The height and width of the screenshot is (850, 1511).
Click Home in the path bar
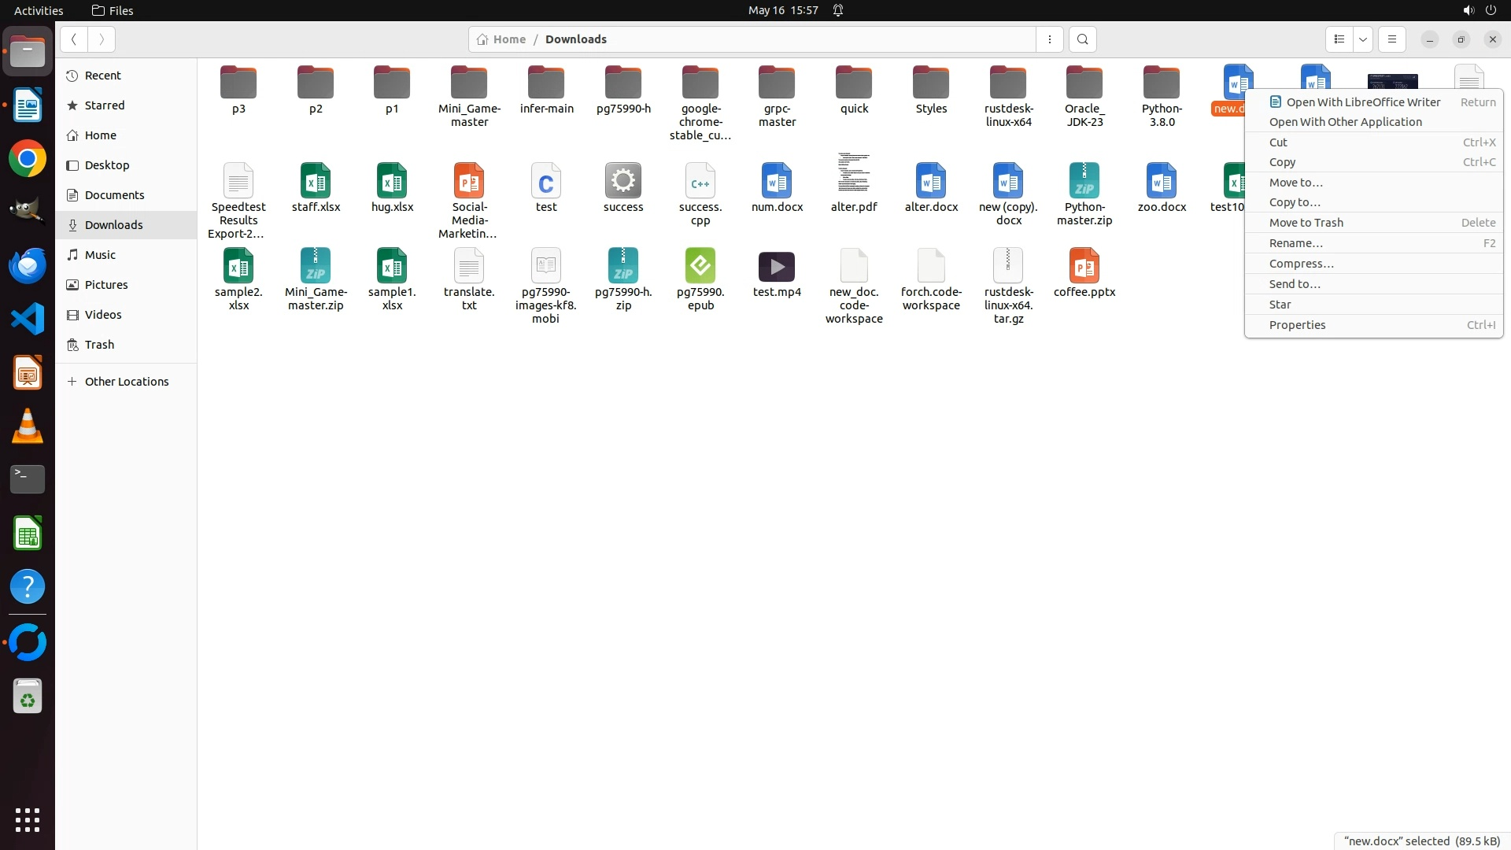(508, 39)
